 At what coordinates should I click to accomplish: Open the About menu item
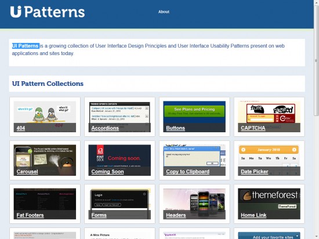pyautogui.click(x=164, y=12)
